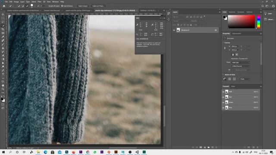The width and height of the screenshot is (276, 155).
Task: Open the Color panel menu
Action: 260,12
